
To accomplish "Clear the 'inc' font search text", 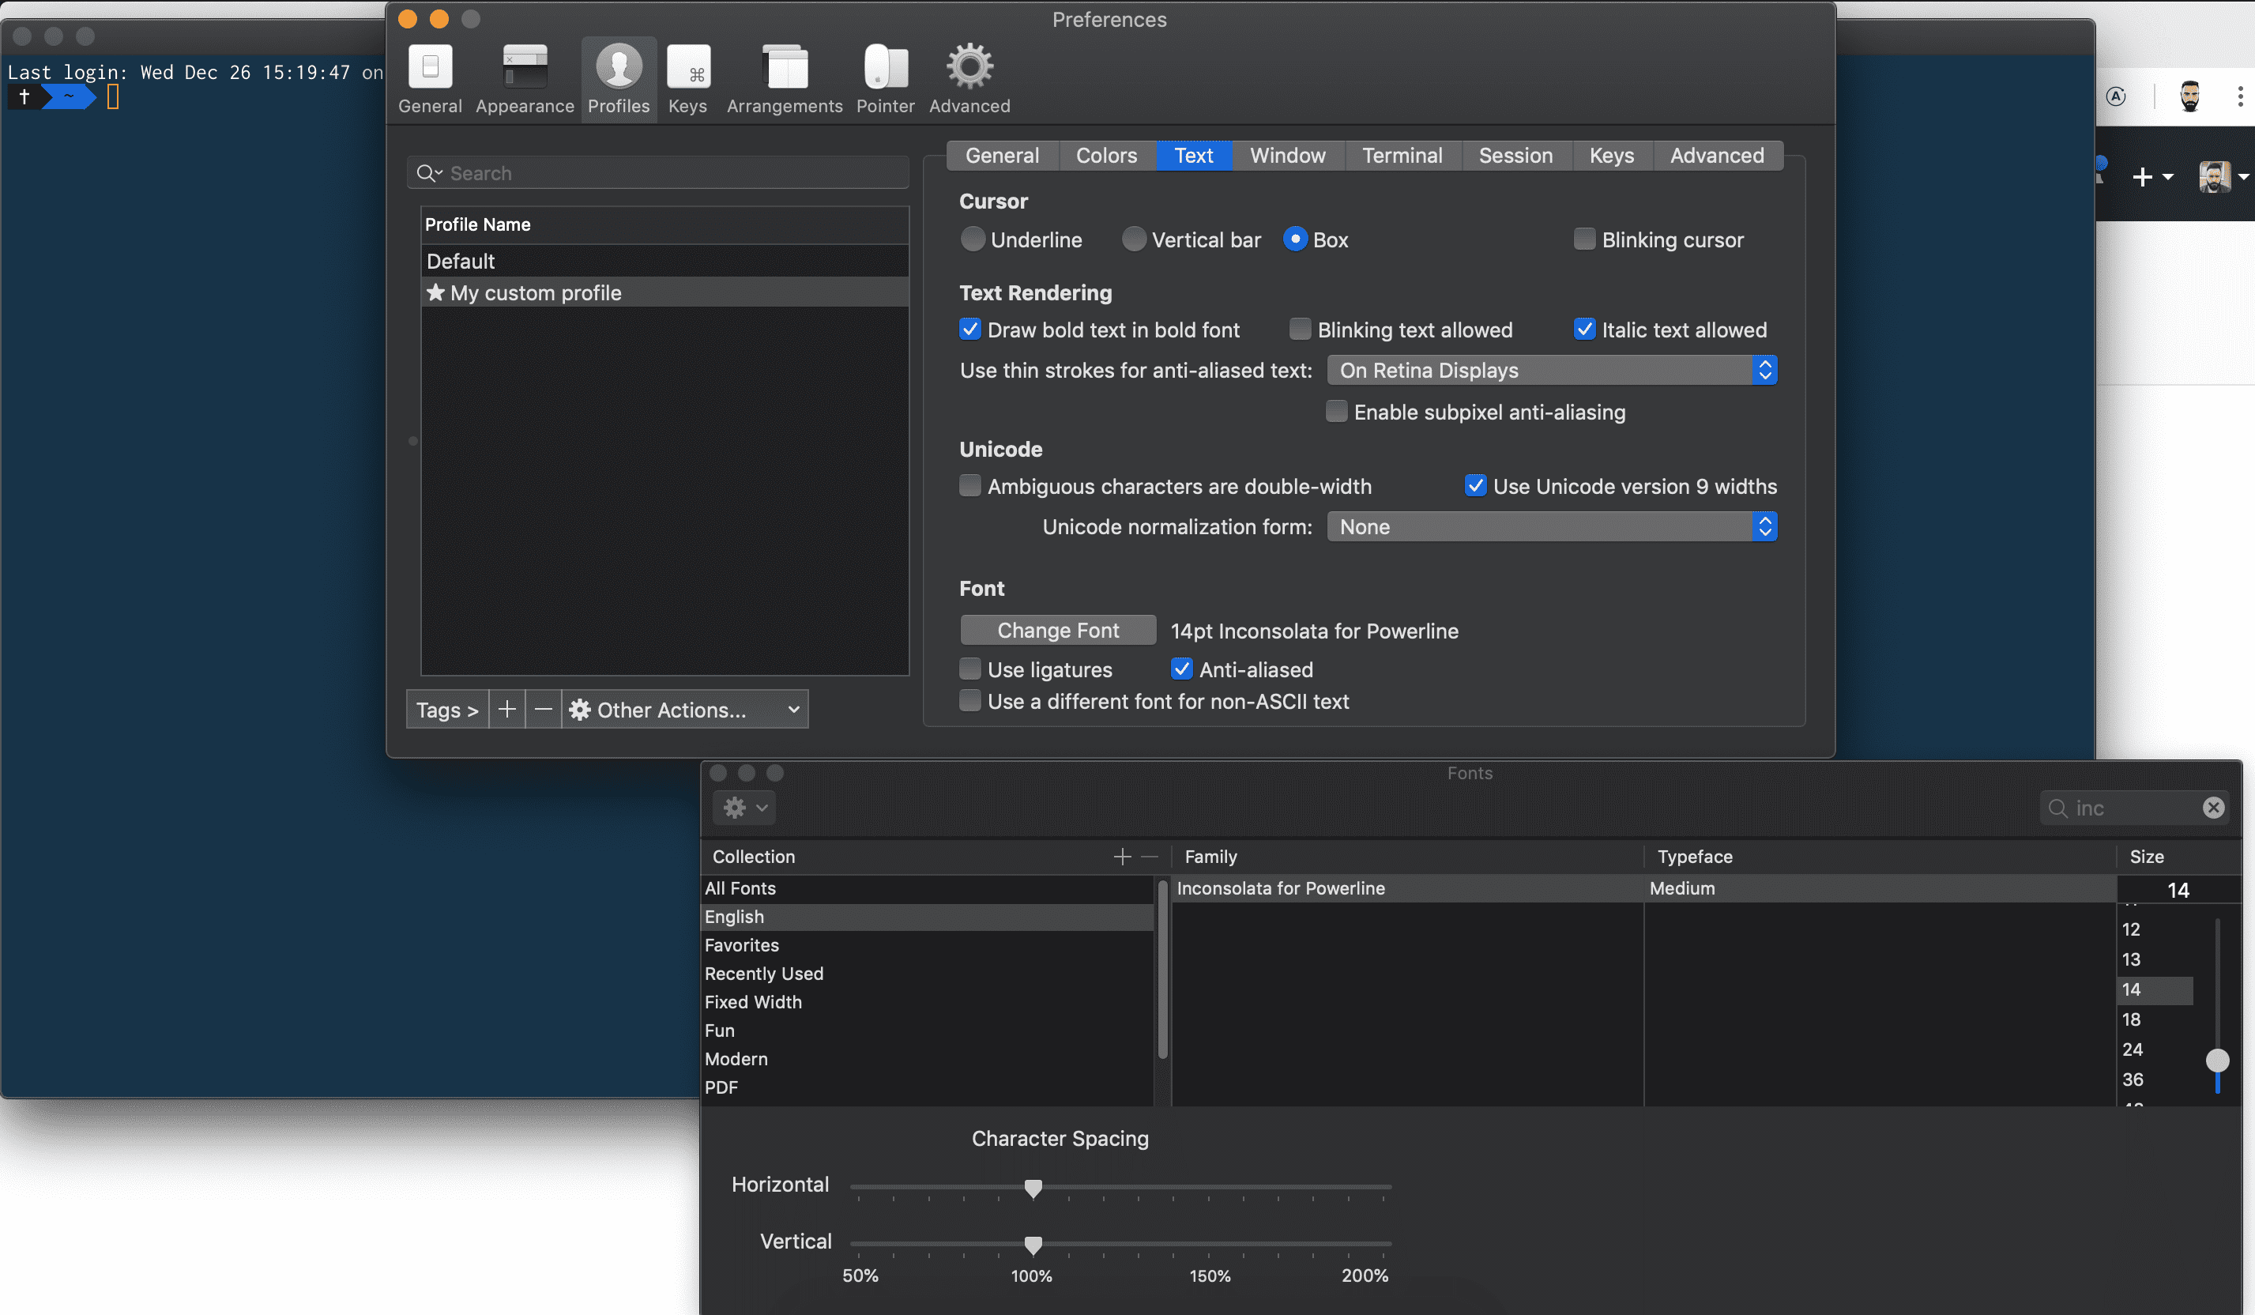I will (2213, 808).
